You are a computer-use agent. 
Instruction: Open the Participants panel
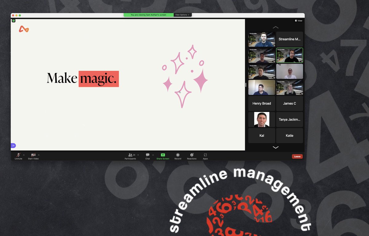coord(130,156)
